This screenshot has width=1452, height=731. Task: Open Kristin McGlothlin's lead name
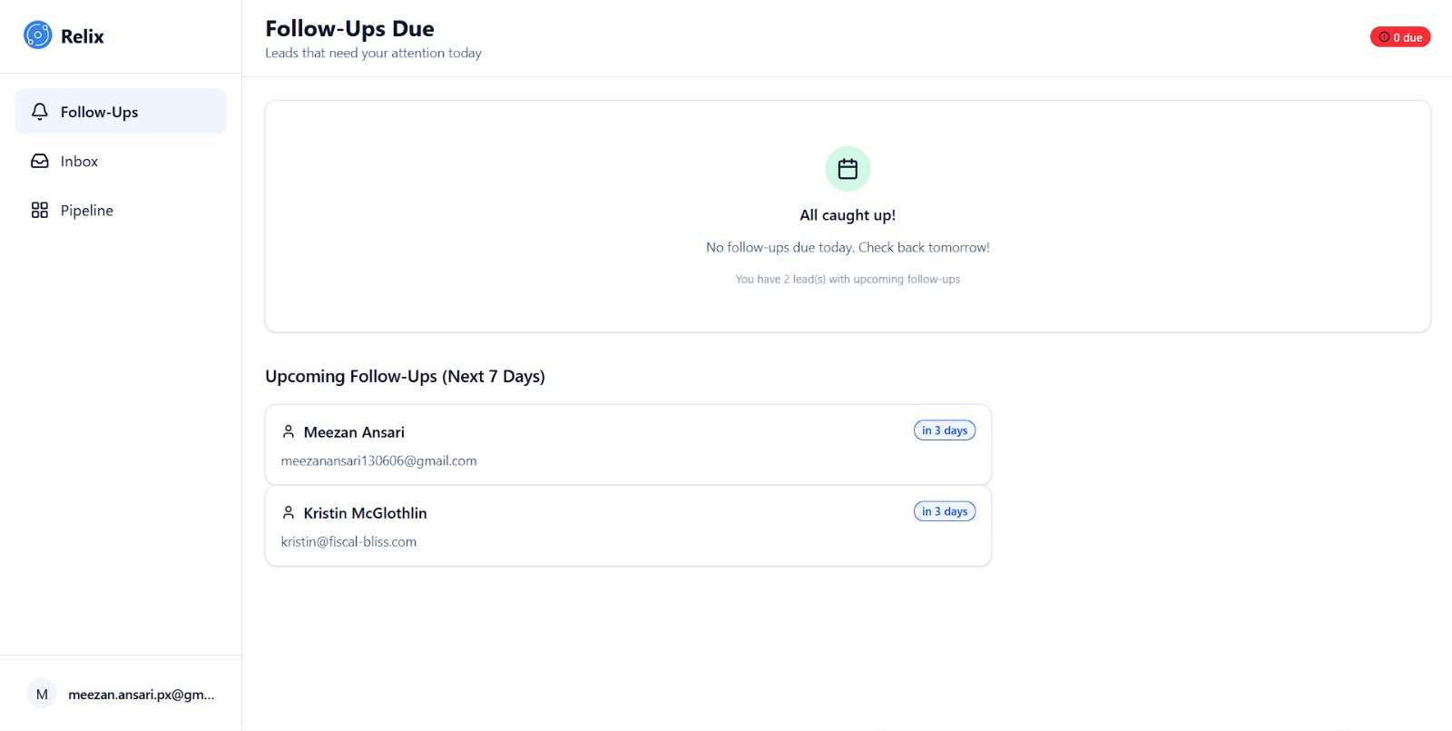(x=365, y=513)
